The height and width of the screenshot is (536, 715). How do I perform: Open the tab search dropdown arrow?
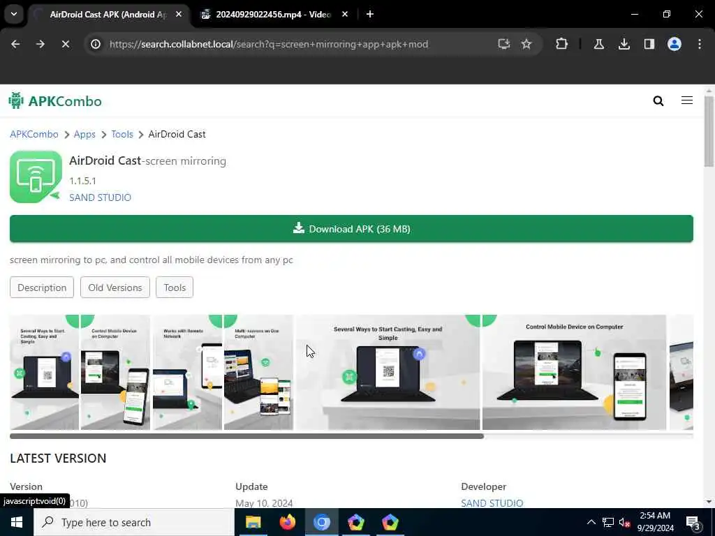tap(14, 14)
